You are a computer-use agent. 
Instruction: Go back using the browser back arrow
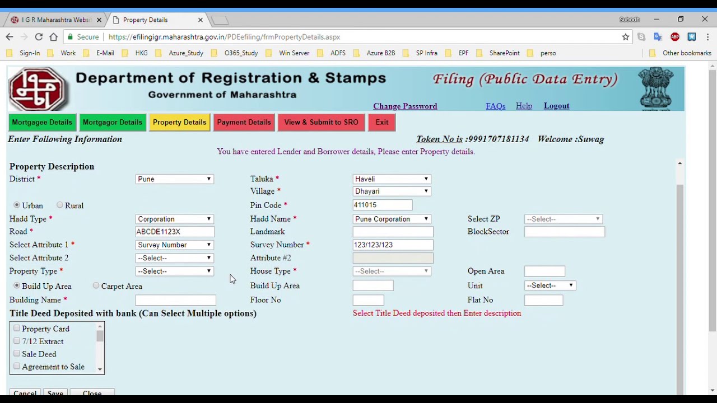[x=10, y=37]
